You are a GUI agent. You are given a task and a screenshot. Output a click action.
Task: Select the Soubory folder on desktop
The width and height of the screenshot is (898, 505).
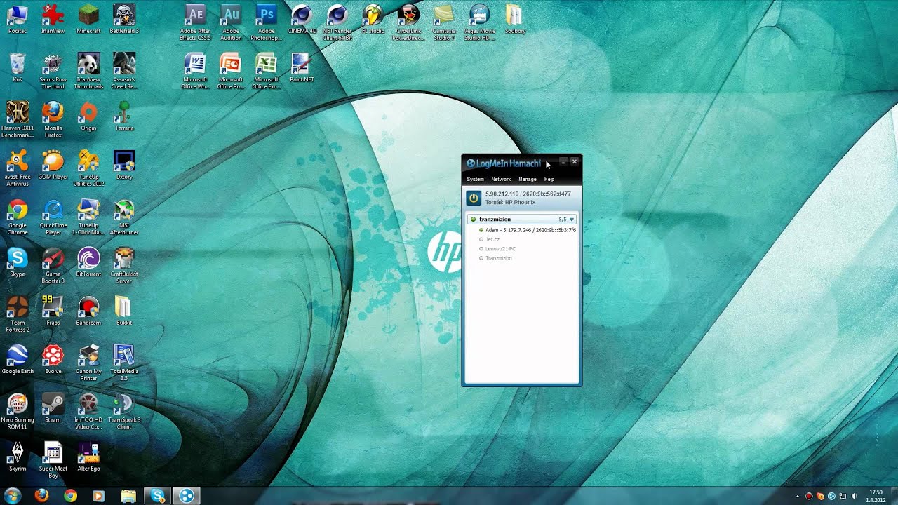(x=514, y=19)
